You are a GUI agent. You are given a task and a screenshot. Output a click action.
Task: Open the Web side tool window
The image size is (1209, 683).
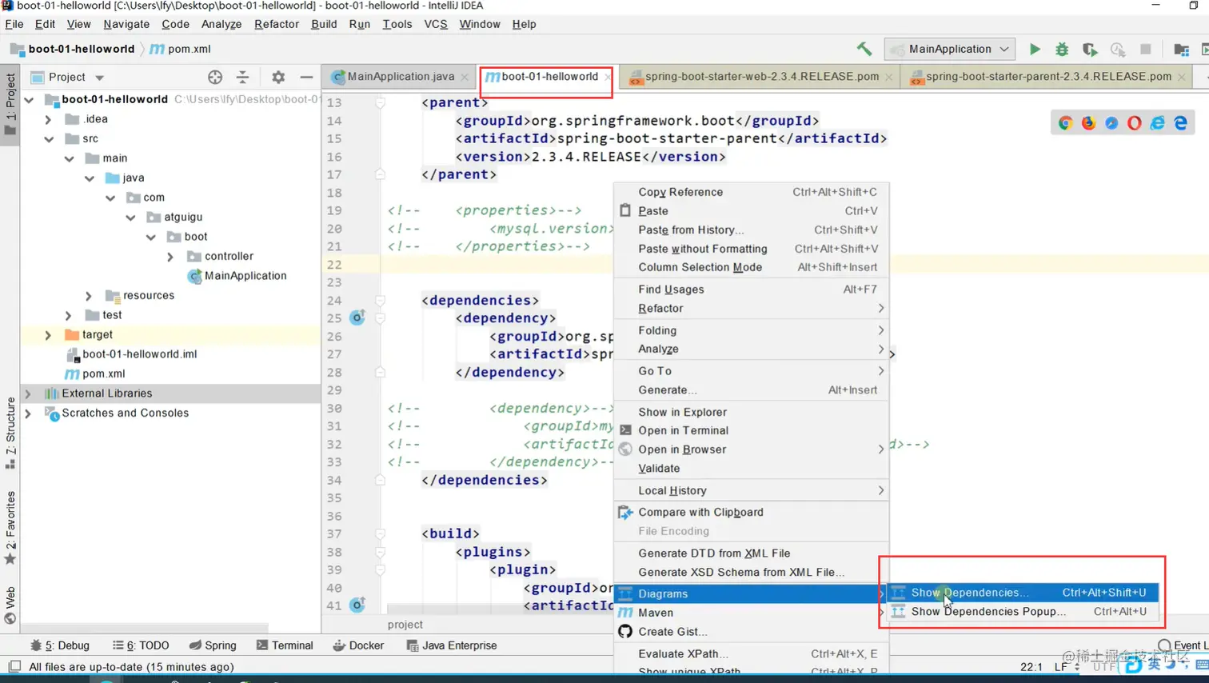coord(10,605)
